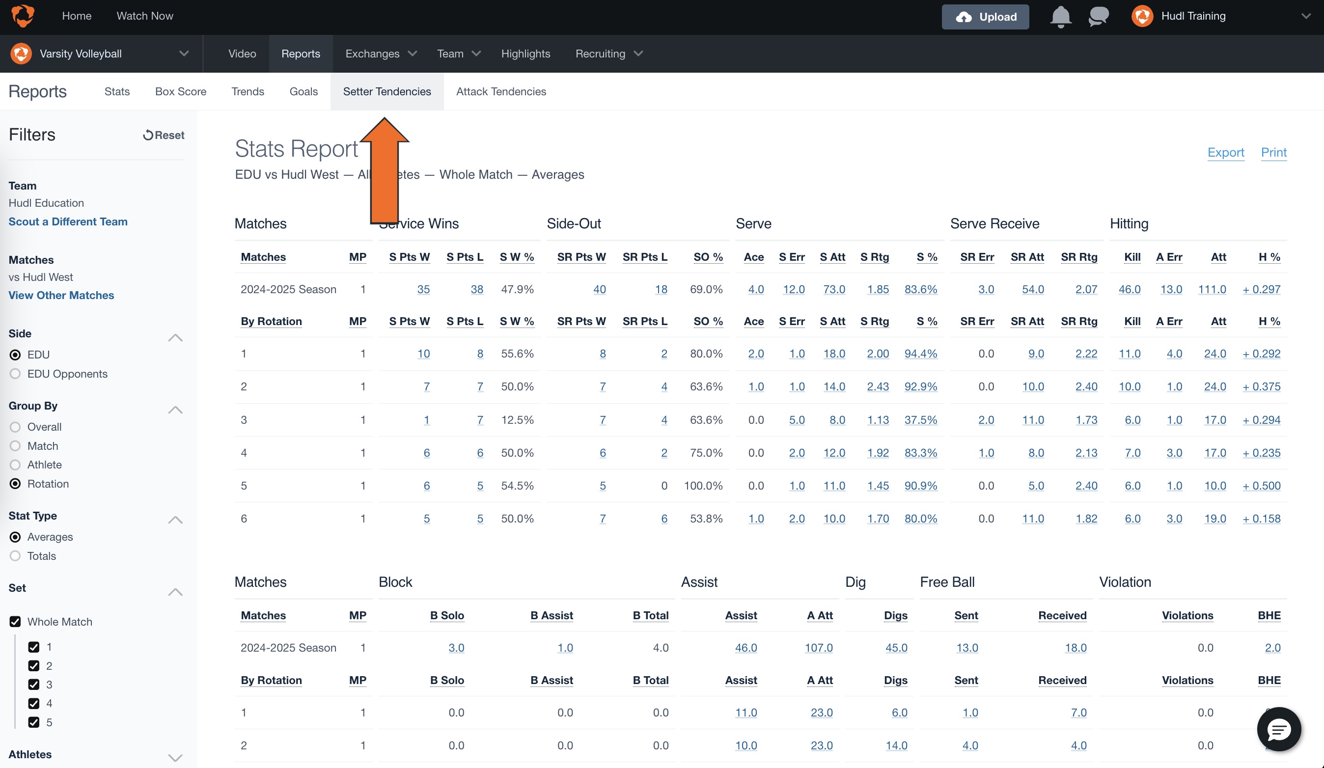This screenshot has height=768, width=1324.
Task: Open Watch Now
Action: click(x=144, y=16)
